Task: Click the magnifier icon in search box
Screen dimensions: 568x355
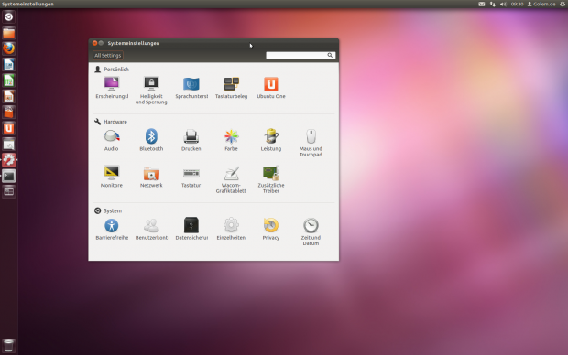Action: [x=330, y=55]
